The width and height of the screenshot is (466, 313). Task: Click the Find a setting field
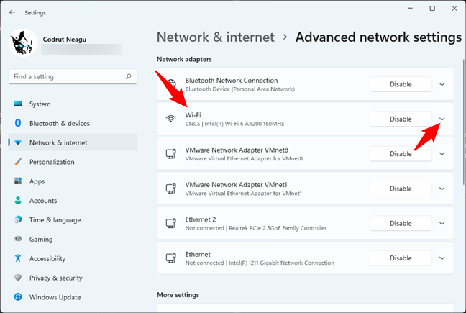pyautogui.click(x=73, y=76)
